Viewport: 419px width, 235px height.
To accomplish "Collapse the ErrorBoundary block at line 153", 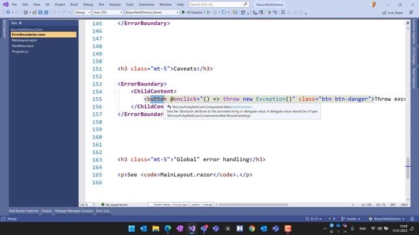I will (x=115, y=84).
